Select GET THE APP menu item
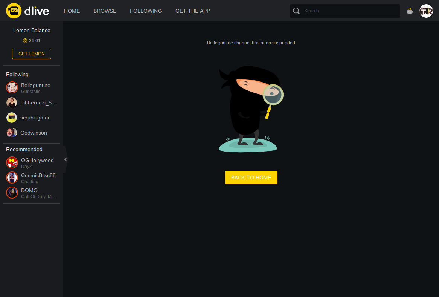The width and height of the screenshot is (439, 297). [193, 11]
